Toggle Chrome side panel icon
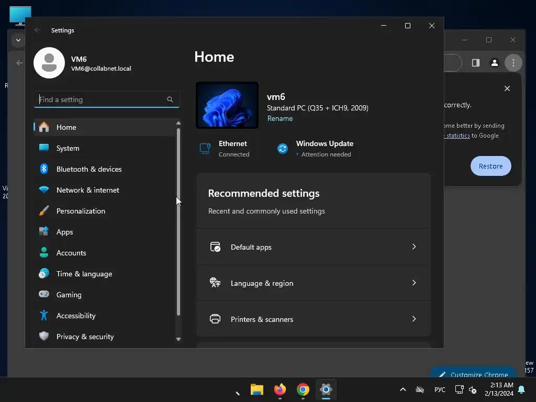The height and width of the screenshot is (402, 536). pyautogui.click(x=476, y=63)
